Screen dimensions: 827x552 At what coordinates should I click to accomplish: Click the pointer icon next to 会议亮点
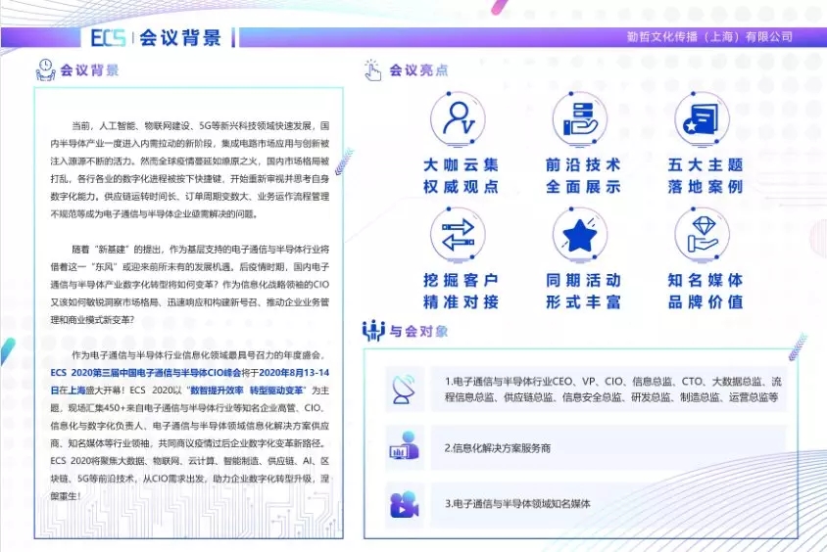point(373,69)
